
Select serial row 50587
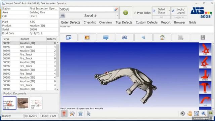pos(29,85)
